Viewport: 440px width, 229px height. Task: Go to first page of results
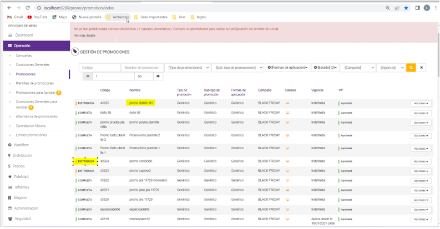pos(87,77)
